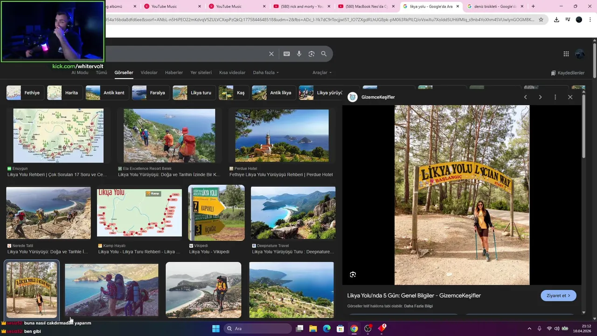Filter images by Antik likya chip
Screen dimensions: 597x336
click(274, 93)
